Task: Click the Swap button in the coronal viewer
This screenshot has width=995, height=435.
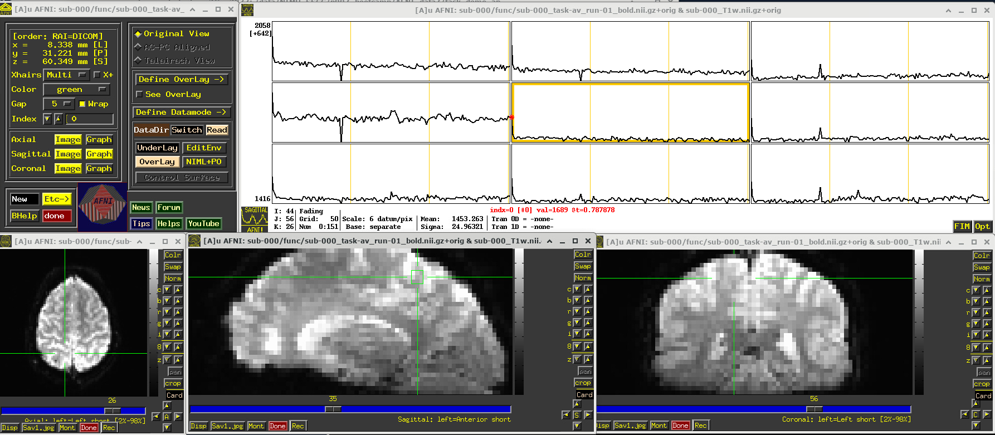Action: pyautogui.click(x=982, y=267)
